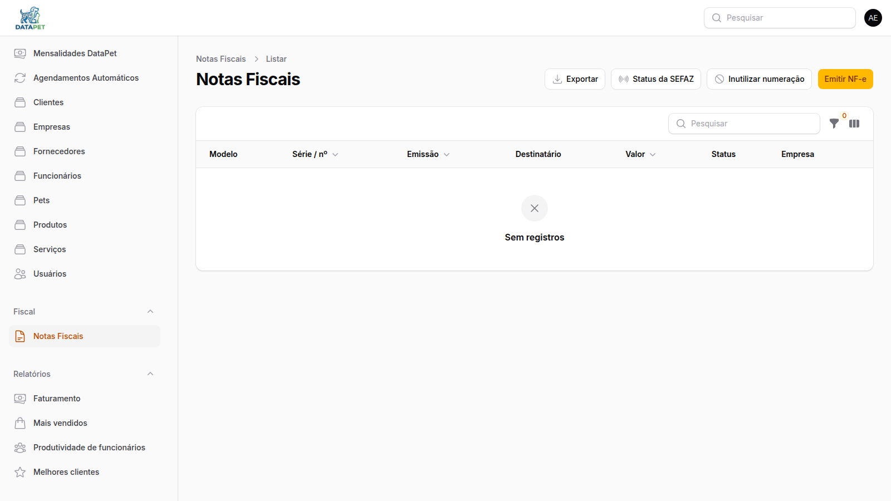Click the Faturamento banknote icon
891x501 pixels.
coord(20,399)
